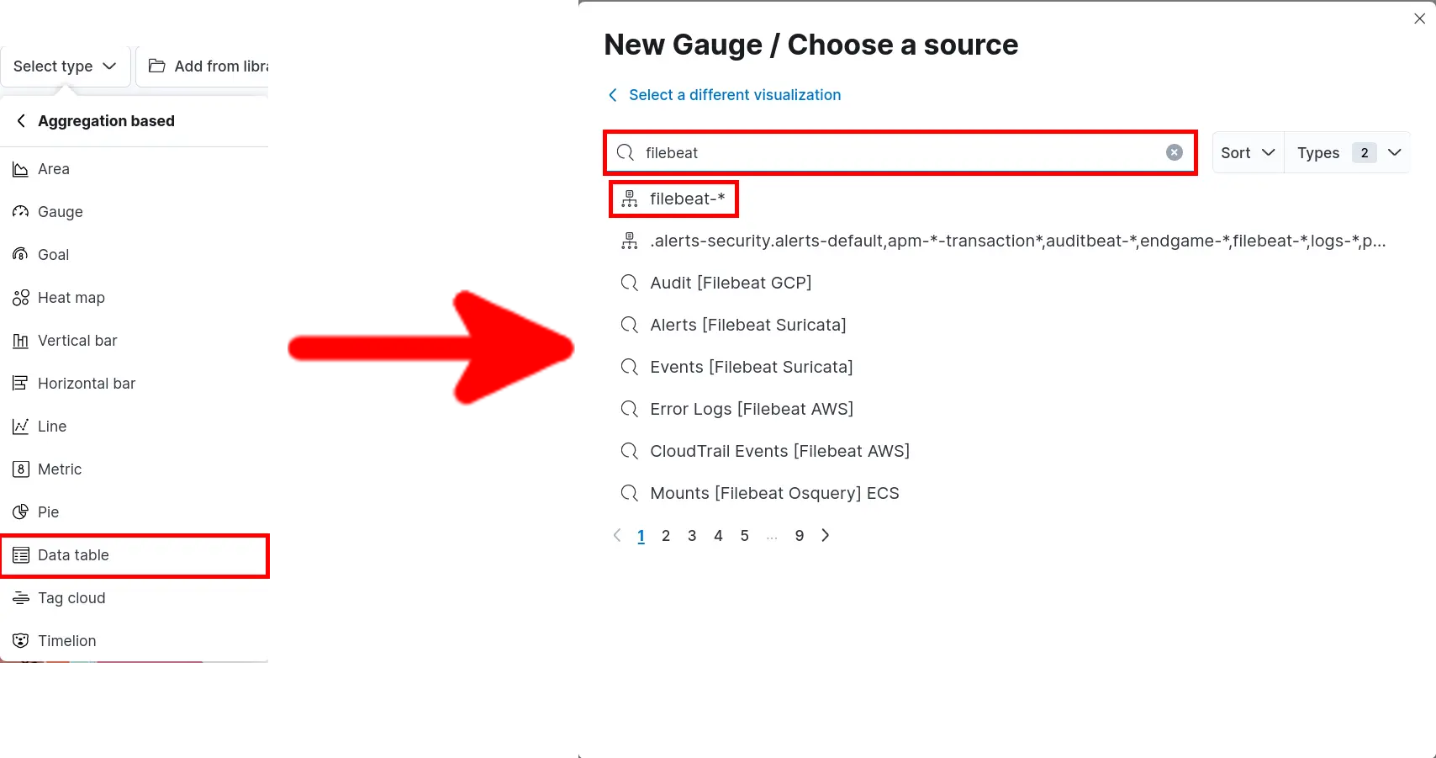This screenshot has width=1436, height=758.
Task: Click the folder icon beside Add from library
Action: pos(156,65)
